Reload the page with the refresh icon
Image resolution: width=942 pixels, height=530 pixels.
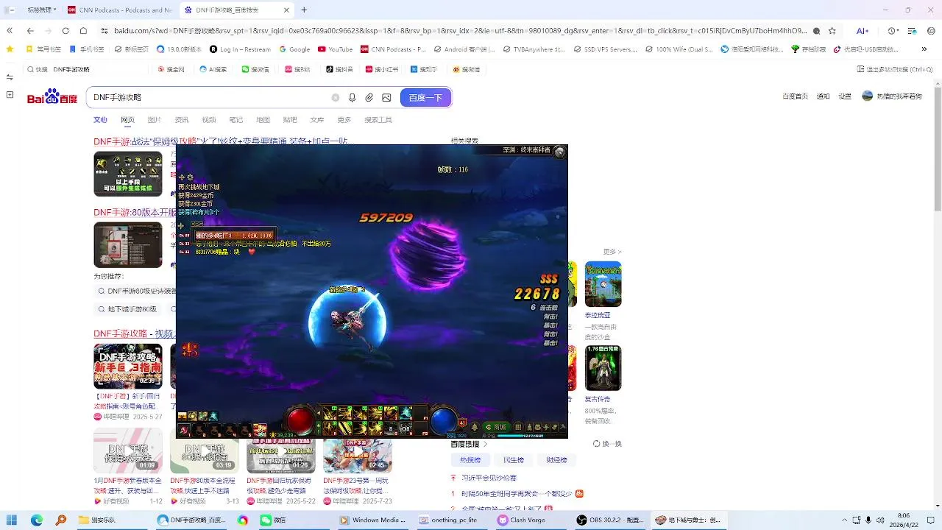pyautogui.click(x=65, y=31)
